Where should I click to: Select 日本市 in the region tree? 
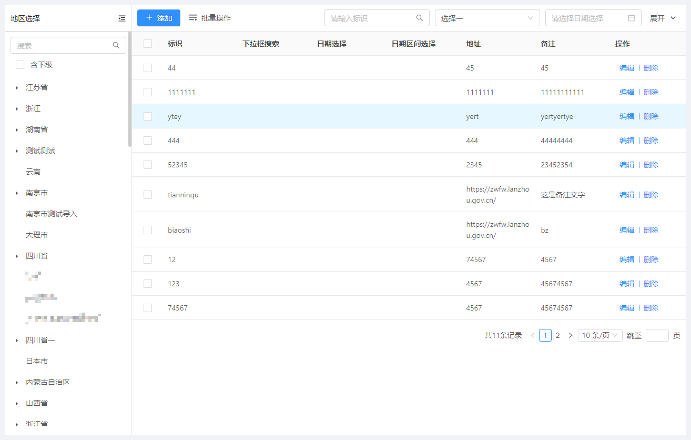click(x=37, y=361)
